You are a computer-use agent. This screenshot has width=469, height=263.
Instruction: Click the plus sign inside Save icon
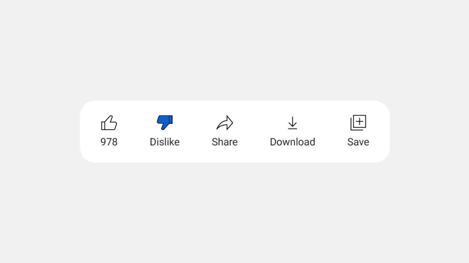[x=360, y=121]
